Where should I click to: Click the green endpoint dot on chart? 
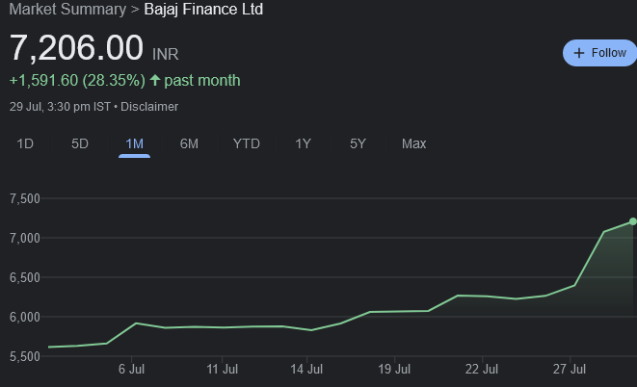(633, 221)
